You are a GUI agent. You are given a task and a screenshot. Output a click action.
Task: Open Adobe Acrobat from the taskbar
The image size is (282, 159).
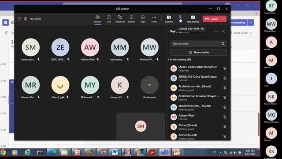coord(152,152)
